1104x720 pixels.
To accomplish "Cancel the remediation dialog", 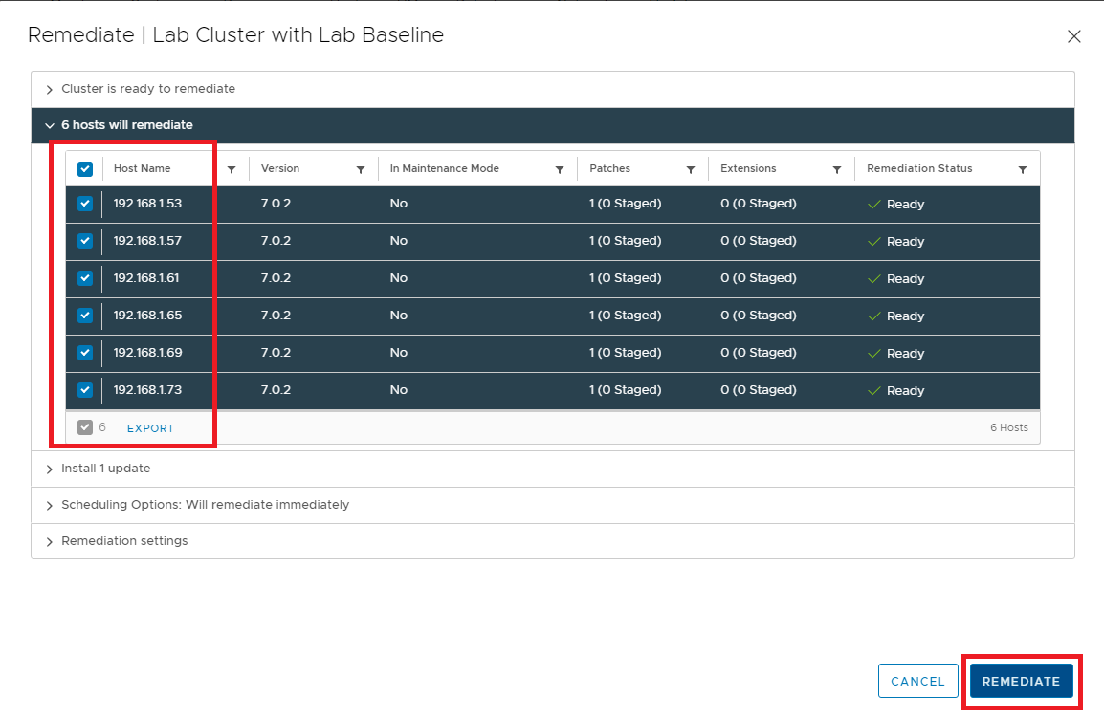I will (917, 681).
